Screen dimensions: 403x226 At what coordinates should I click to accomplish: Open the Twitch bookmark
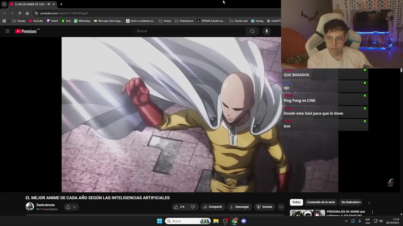(x=52, y=21)
